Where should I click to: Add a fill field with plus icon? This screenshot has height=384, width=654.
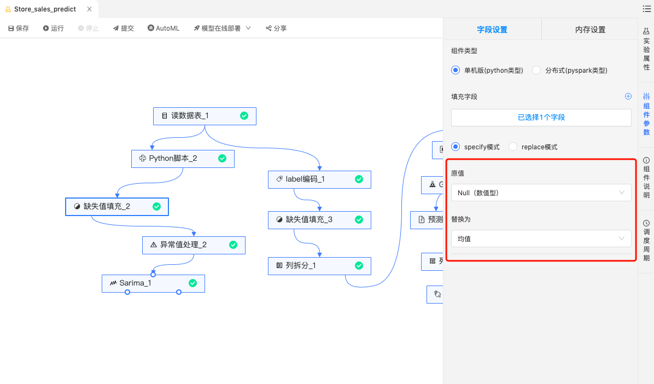[x=628, y=96]
